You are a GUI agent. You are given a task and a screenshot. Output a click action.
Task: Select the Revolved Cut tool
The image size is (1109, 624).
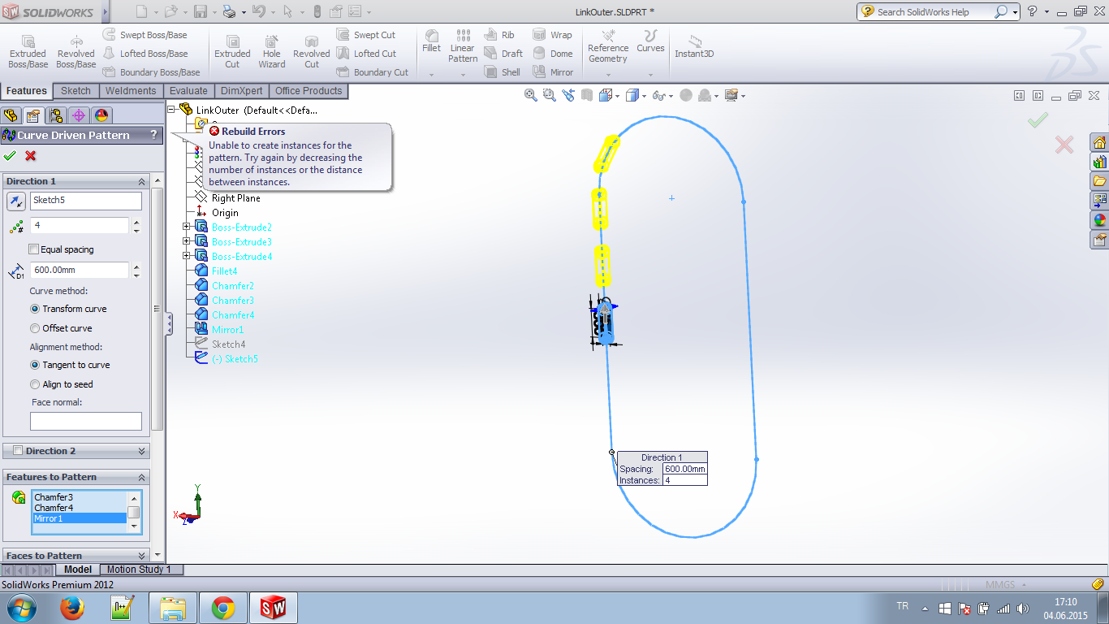(312, 52)
